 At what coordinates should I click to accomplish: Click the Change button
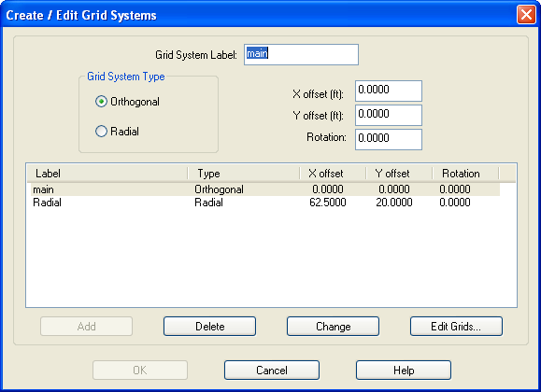click(333, 326)
